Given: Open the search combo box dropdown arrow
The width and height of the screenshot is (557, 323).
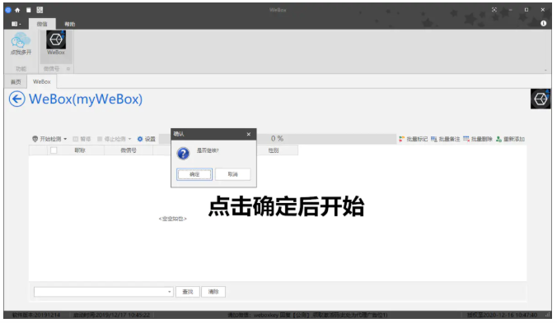Looking at the screenshot, I should point(170,292).
